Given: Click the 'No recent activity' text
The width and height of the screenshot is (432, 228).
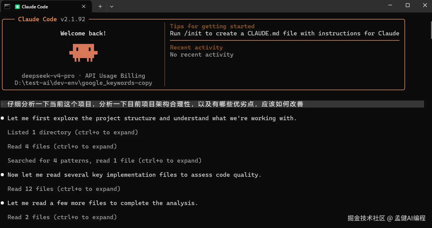Looking at the screenshot, I should (x=201, y=55).
